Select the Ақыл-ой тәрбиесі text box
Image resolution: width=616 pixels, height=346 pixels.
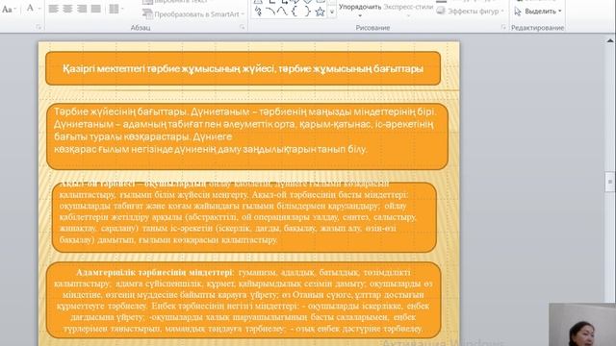tap(244, 217)
